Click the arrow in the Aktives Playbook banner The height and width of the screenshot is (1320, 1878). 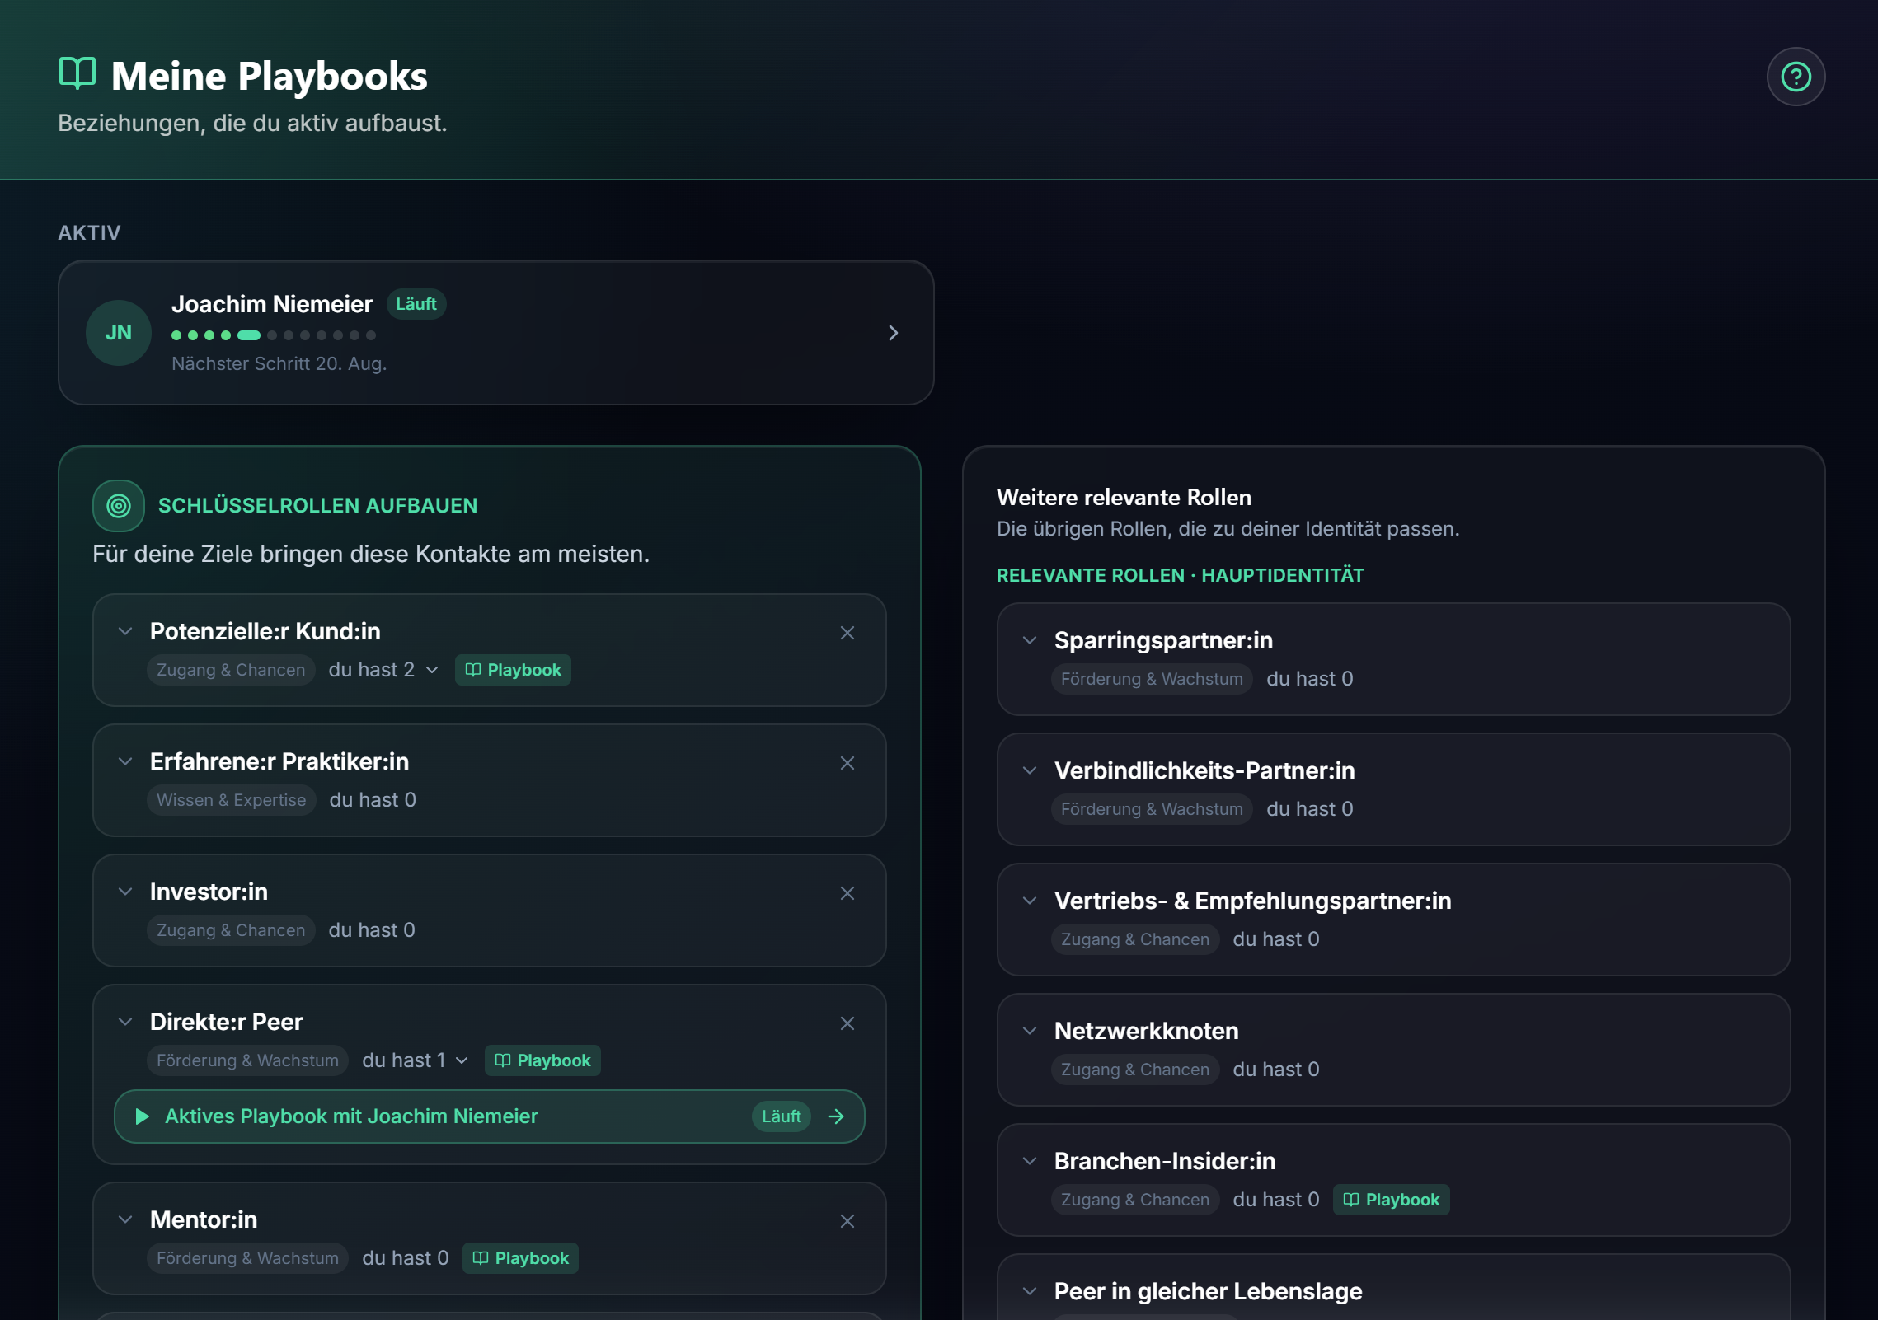(x=836, y=1116)
